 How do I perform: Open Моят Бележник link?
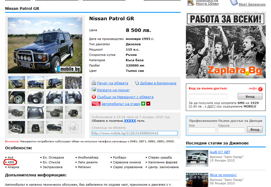click(x=252, y=4)
